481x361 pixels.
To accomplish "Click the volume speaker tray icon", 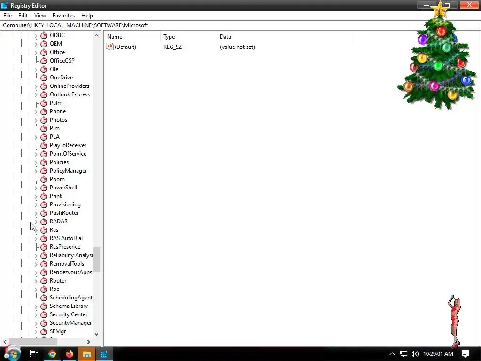I will pos(414,354).
